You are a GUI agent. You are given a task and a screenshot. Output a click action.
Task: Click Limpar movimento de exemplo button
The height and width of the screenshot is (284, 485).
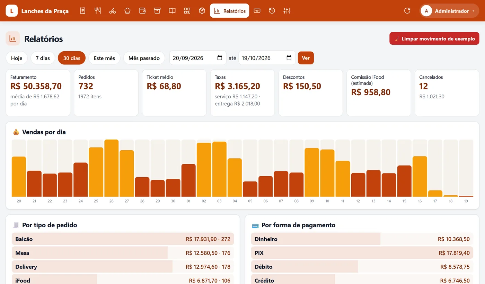434,38
